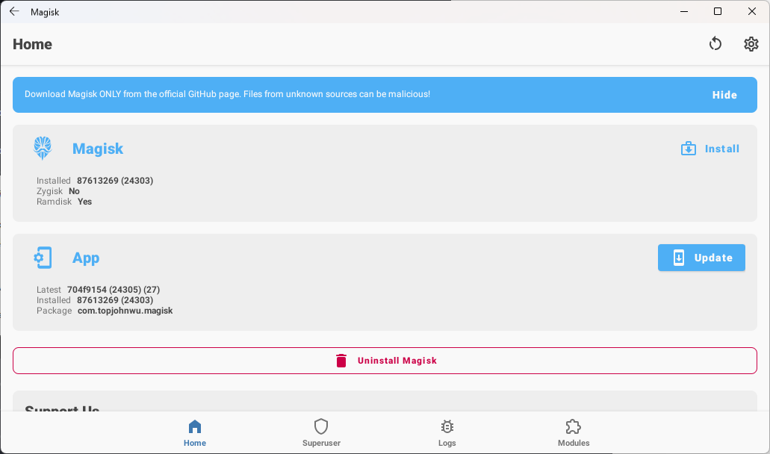Image resolution: width=770 pixels, height=454 pixels.
Task: Click Magisk installed version 87613269 (24303)
Action: pos(115,181)
